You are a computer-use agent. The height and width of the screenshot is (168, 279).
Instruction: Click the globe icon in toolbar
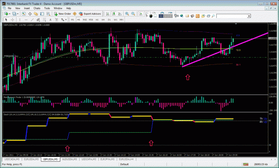click(182, 16)
